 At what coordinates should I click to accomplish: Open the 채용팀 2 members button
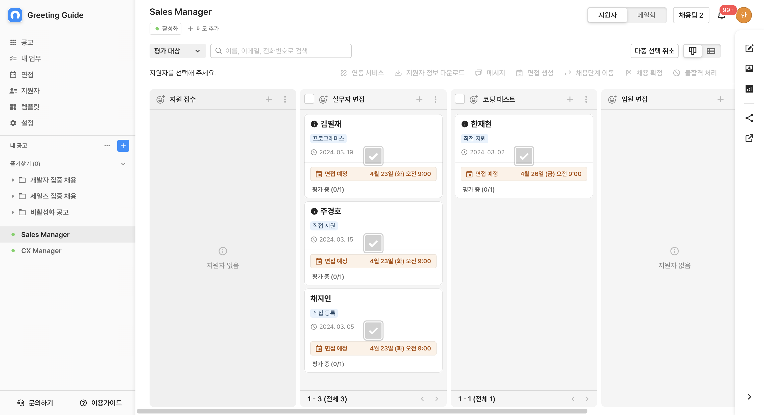coord(691,15)
